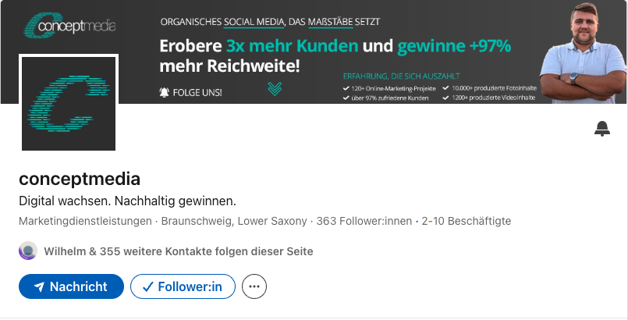Toggle the Follower:in following button
Screen dimensions: 628x320
pyautogui.click(x=183, y=286)
